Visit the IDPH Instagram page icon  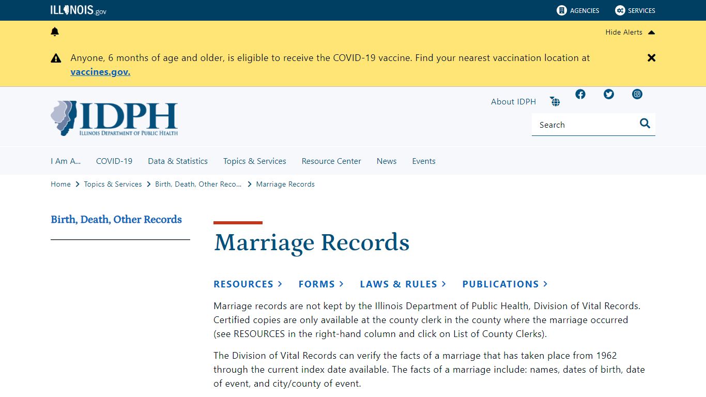click(637, 94)
